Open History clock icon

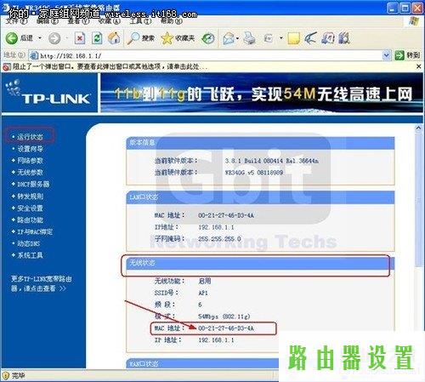[208, 38]
